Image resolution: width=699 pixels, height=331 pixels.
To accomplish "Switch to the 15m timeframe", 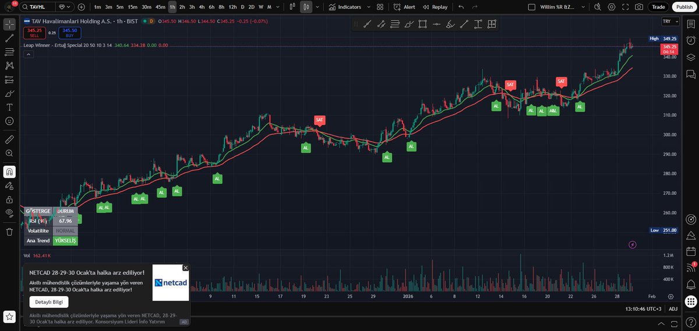I will click(133, 7).
